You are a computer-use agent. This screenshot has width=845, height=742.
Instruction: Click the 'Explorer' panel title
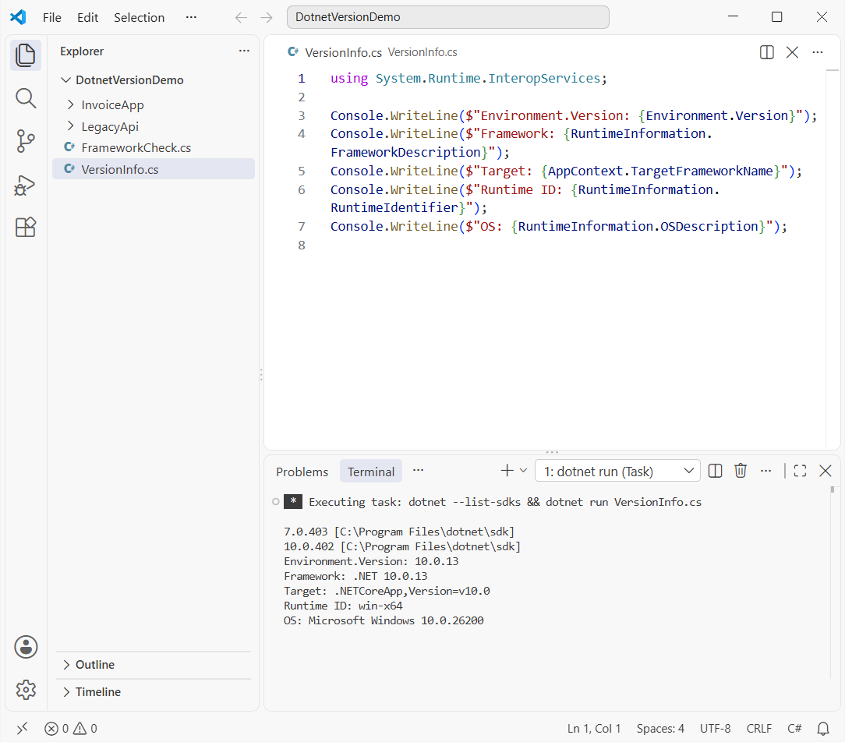(x=82, y=51)
